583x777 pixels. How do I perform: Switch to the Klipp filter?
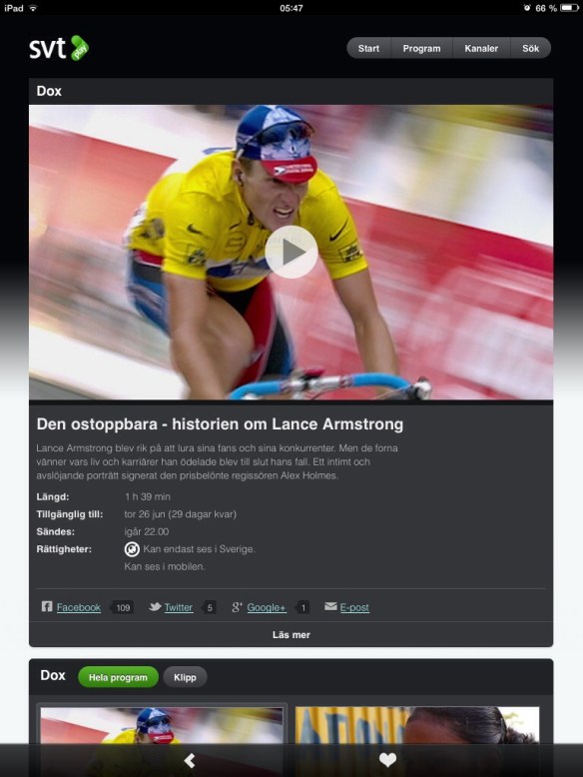pos(185,677)
